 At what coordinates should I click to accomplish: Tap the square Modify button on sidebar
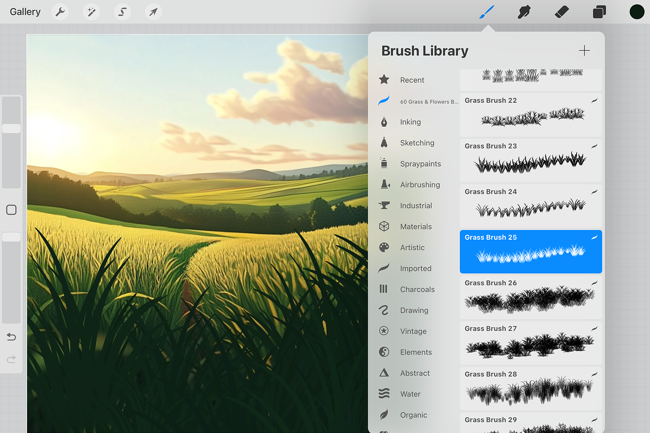click(11, 210)
